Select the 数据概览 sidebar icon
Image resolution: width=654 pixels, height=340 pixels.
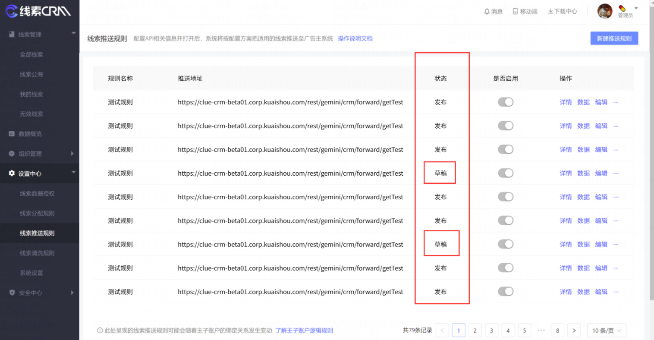[13, 134]
